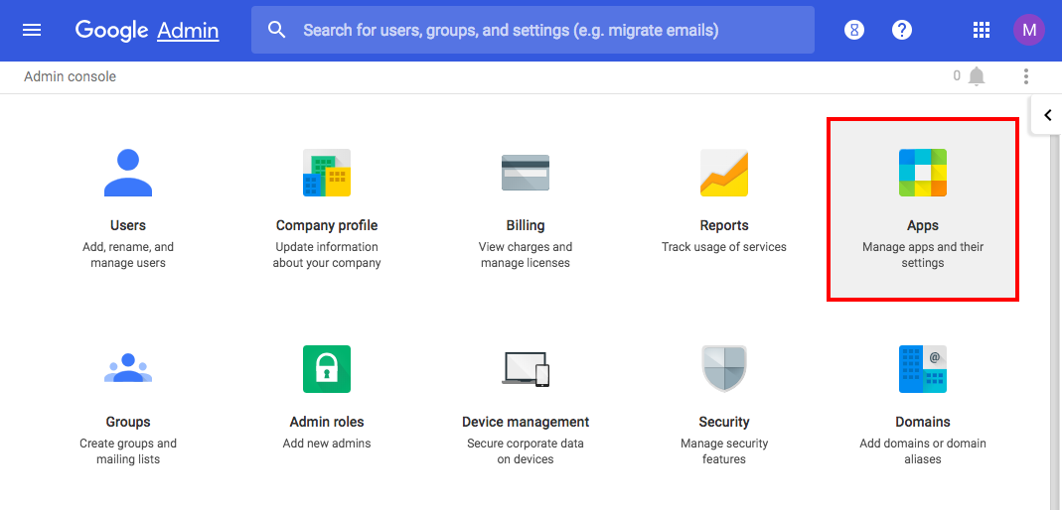The image size is (1062, 510).
Task: Open Company profile building icon
Action: (x=327, y=173)
